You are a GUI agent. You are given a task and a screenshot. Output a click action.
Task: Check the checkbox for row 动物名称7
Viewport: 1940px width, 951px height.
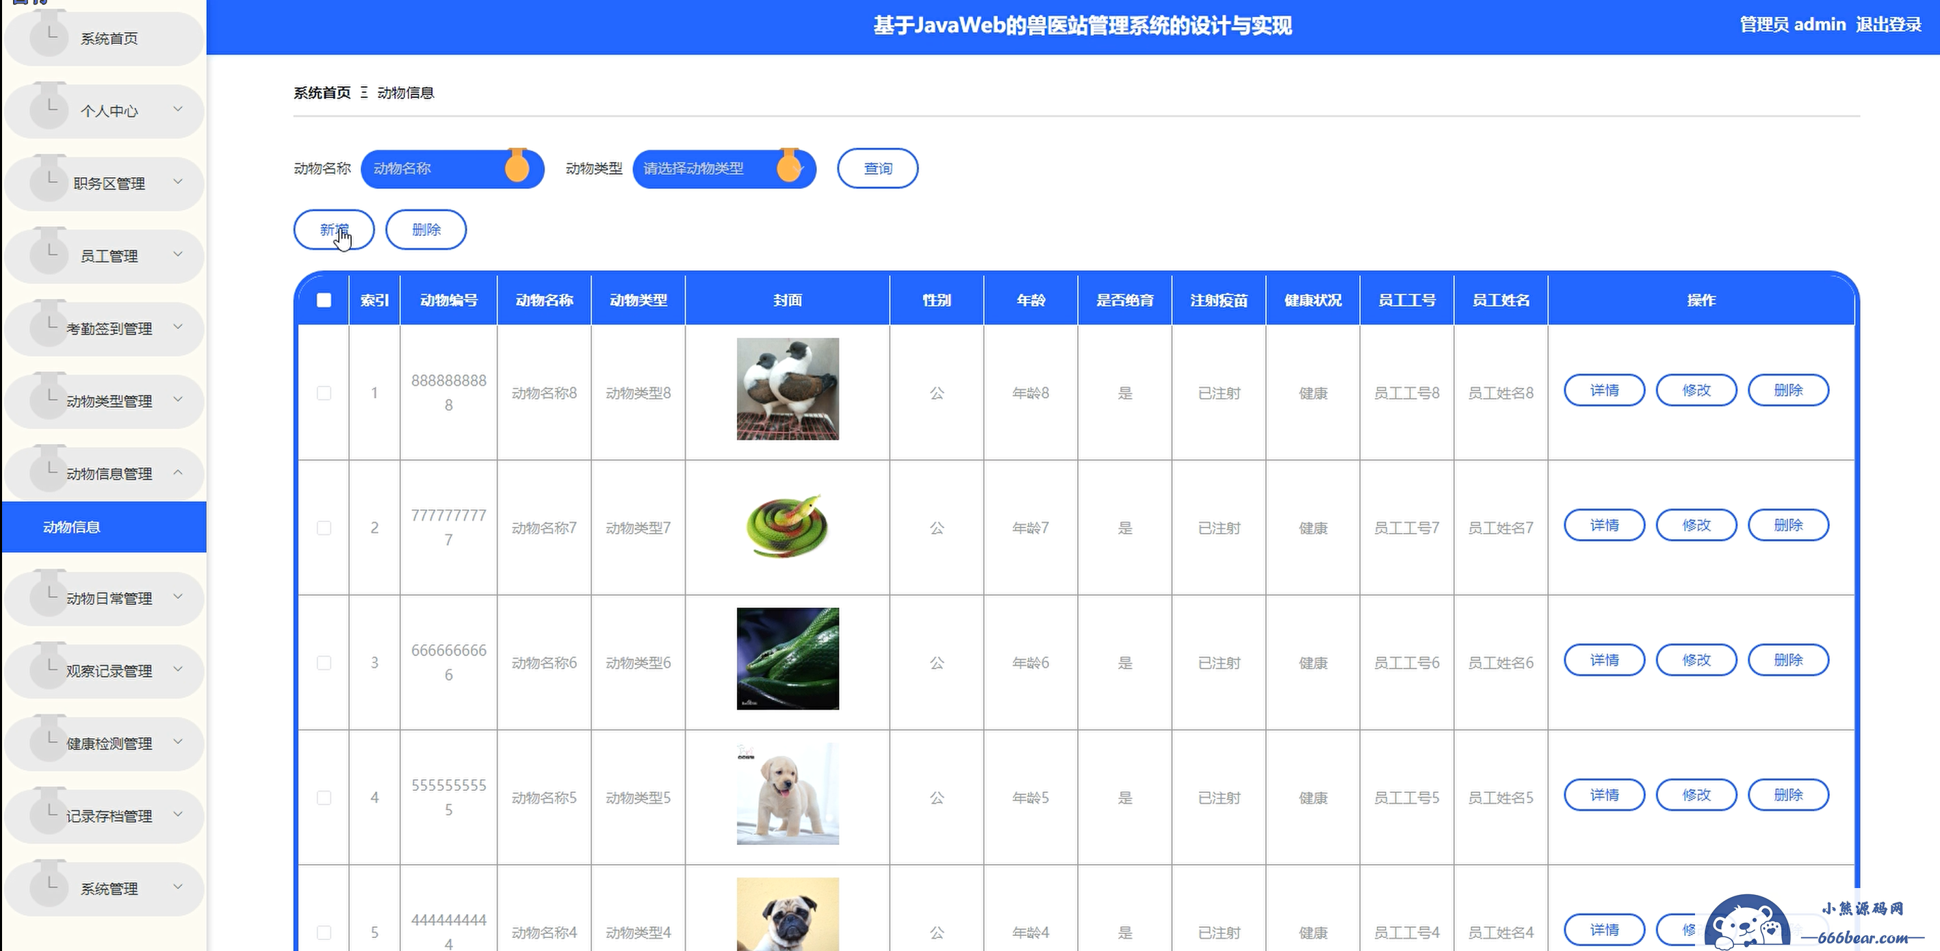tap(324, 527)
